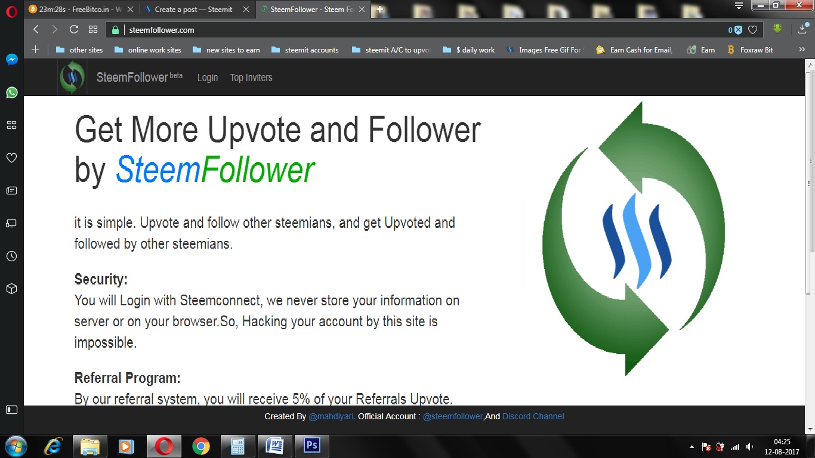
Task: Open the 'Earn' bookmark
Action: (x=701, y=50)
